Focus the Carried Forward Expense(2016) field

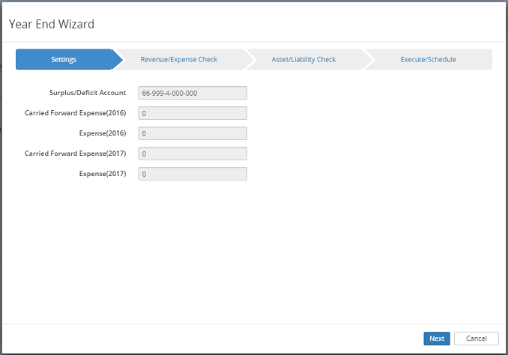193,113
